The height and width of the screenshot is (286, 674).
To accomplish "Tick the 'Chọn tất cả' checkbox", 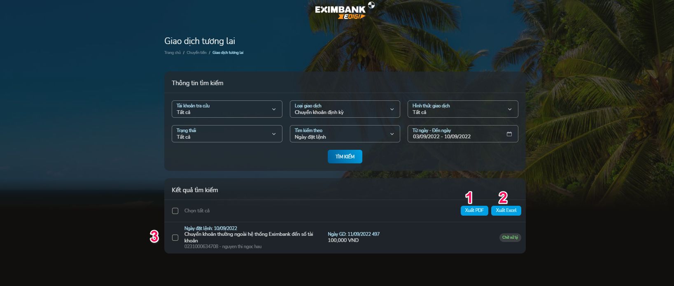I will point(175,211).
